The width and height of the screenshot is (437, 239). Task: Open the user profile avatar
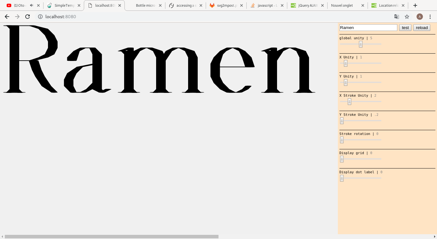419,17
